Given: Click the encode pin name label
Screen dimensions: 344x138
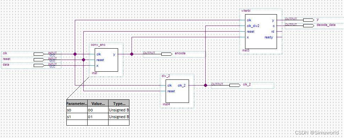Looking at the screenshot, I should (180, 53).
